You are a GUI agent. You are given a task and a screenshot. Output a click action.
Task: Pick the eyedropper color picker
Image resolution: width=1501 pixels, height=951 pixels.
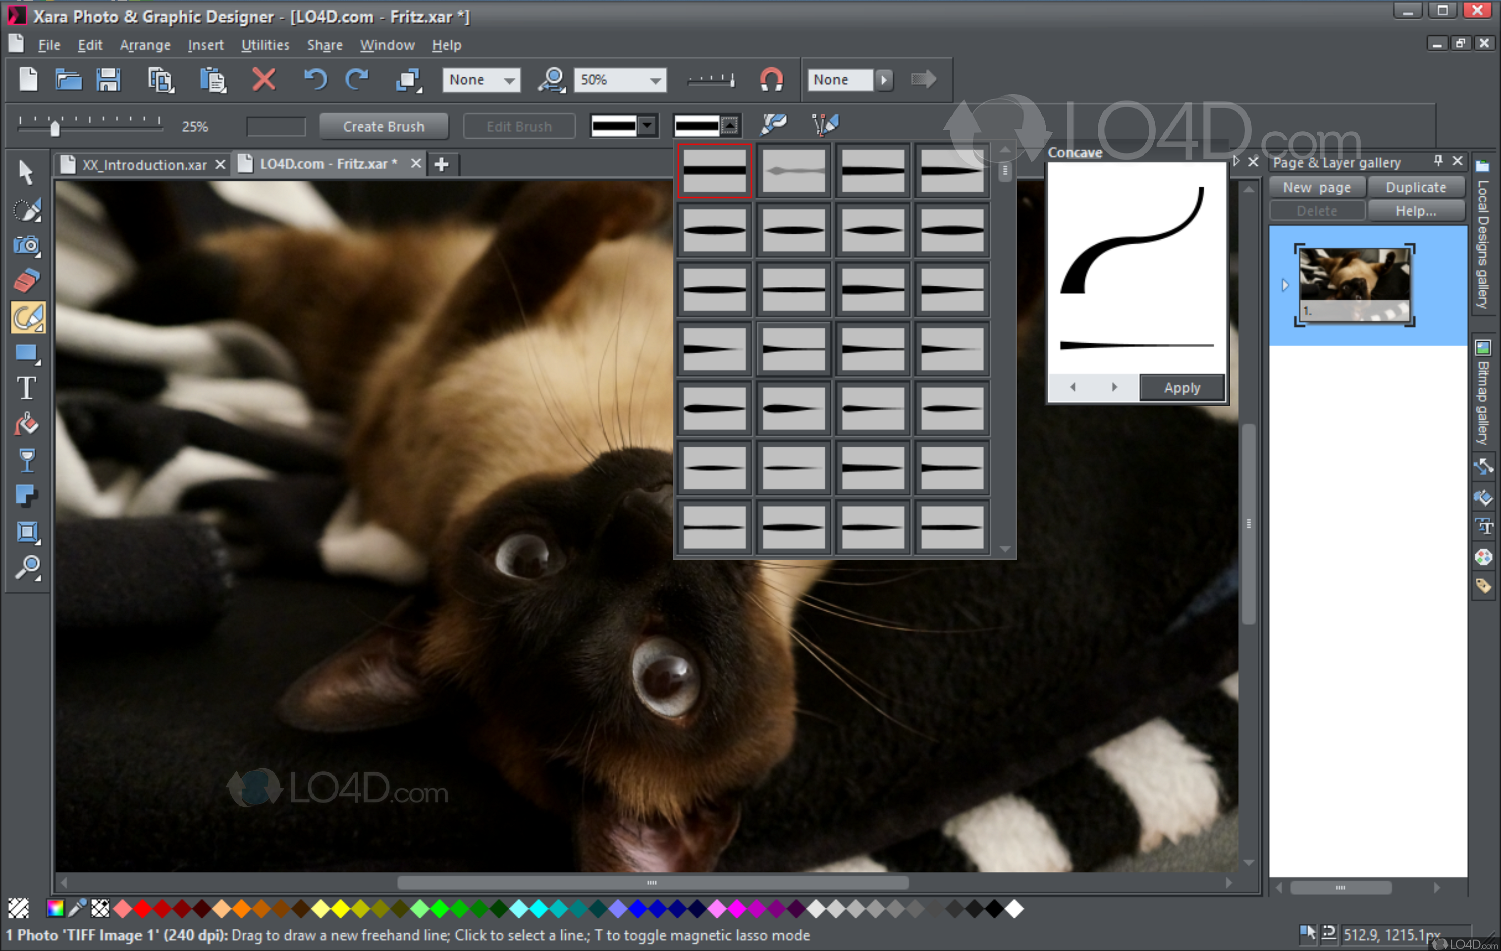[77, 908]
